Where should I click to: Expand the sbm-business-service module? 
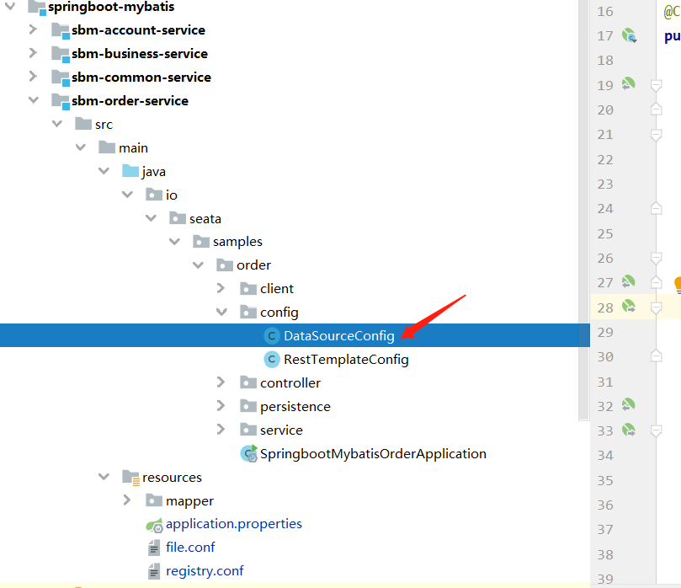click(33, 53)
